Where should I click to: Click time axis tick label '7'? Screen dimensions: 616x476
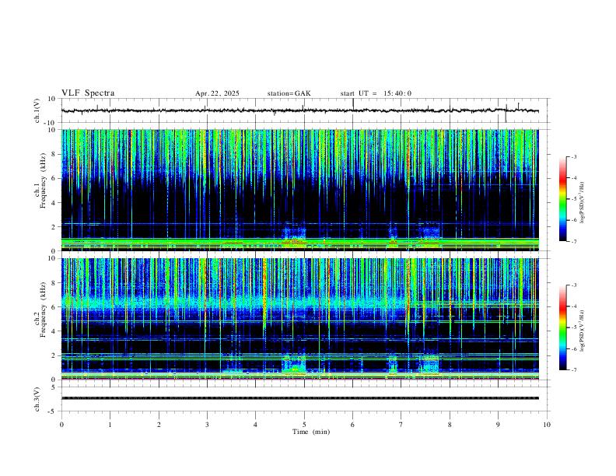point(401,425)
